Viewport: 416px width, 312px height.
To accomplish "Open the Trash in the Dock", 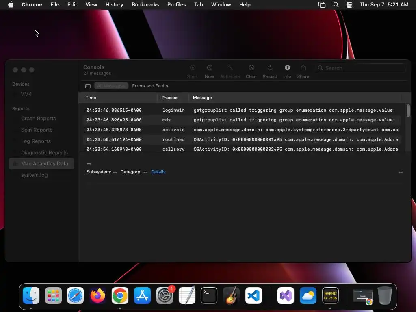I will coord(385,295).
